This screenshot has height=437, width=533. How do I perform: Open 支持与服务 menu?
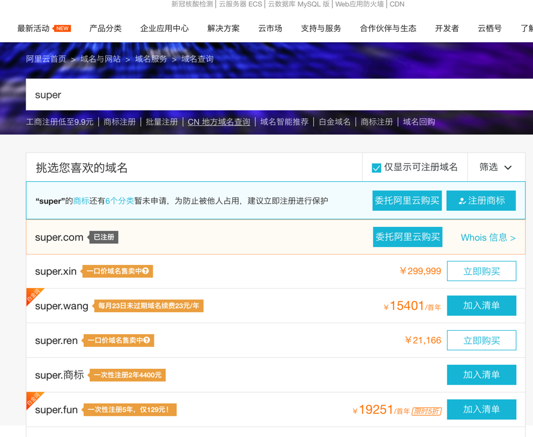[x=321, y=28]
